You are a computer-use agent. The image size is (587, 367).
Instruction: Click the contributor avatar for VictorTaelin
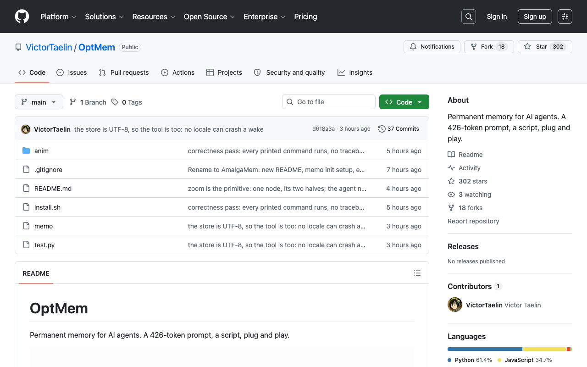click(x=455, y=305)
